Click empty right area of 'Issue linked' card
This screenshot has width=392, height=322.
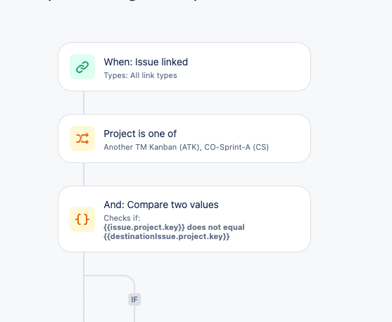pyautogui.click(x=250, y=67)
